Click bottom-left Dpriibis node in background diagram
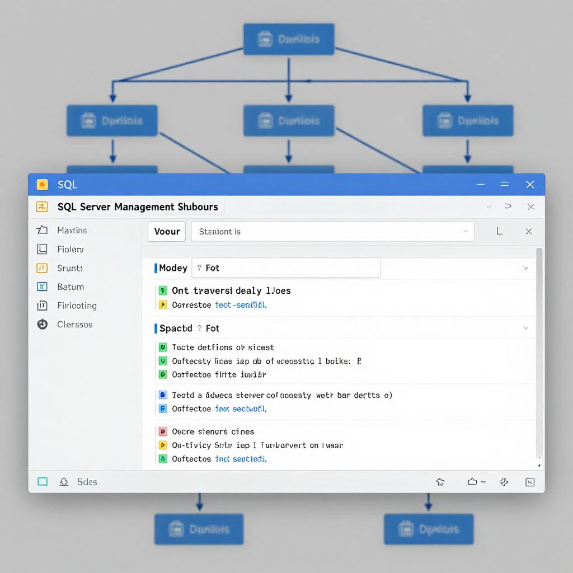The image size is (573, 573). 199,529
